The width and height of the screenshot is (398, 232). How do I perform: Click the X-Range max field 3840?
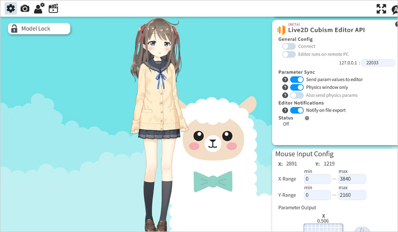[x=352, y=179]
